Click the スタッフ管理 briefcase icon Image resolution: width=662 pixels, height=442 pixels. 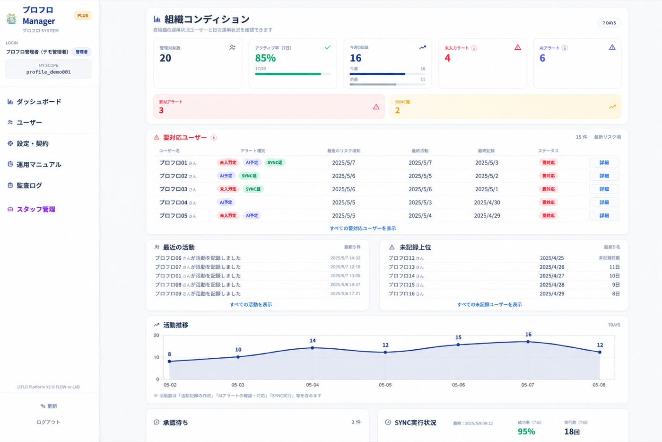[10, 209]
